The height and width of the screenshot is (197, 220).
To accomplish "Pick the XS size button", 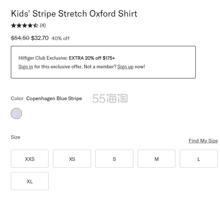I will [x=72, y=159].
